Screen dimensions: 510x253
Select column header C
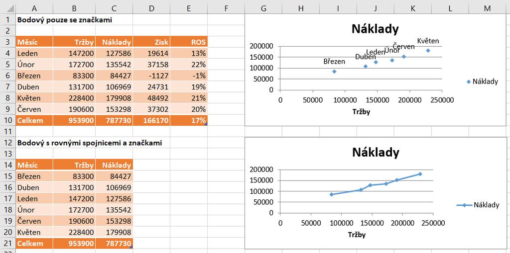tap(114, 8)
